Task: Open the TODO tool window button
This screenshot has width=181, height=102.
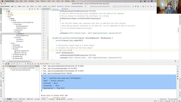Action: coord(15,99)
